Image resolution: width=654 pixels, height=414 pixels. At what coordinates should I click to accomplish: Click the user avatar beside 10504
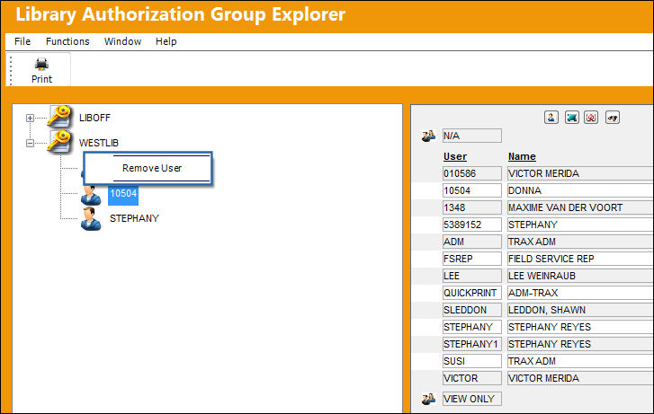coord(91,194)
